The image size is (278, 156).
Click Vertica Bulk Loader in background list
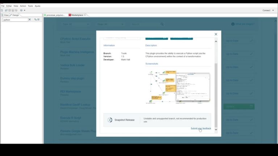(72, 65)
